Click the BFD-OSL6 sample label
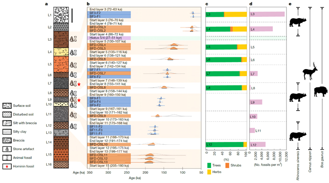Screen dimensions: 329x183 pos(97,59)
